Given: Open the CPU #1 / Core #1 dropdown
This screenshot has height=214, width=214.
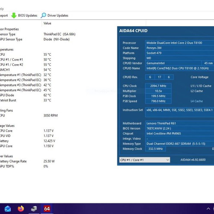Looking at the screenshot, I should [145, 160].
